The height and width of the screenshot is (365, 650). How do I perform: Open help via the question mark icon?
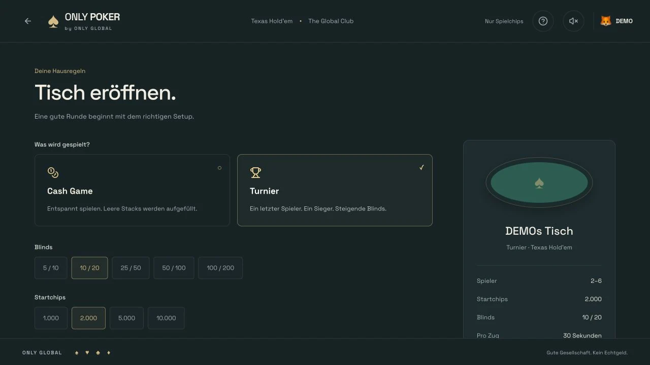pos(543,21)
